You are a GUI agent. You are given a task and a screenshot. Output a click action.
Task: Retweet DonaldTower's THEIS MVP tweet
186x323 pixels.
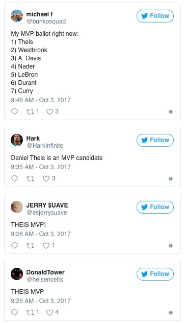30,312
